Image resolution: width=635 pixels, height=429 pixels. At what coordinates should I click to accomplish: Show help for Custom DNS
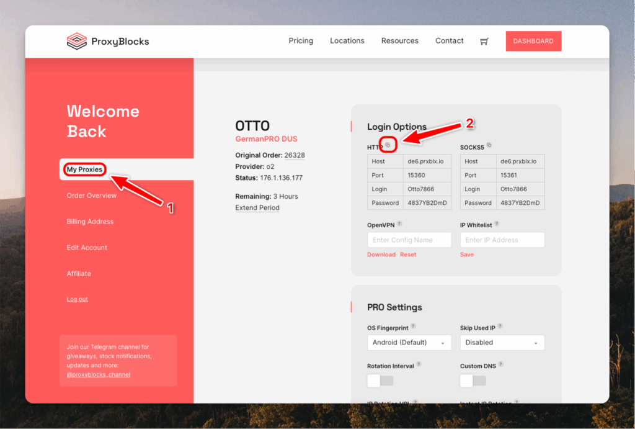pos(501,364)
